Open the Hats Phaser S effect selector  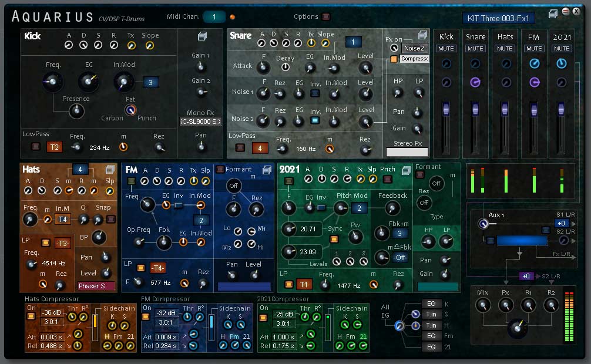pos(95,286)
